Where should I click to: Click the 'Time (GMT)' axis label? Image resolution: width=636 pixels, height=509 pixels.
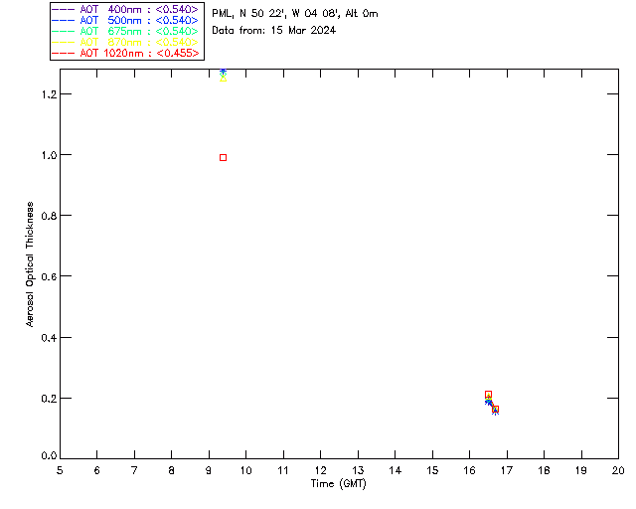(x=338, y=484)
